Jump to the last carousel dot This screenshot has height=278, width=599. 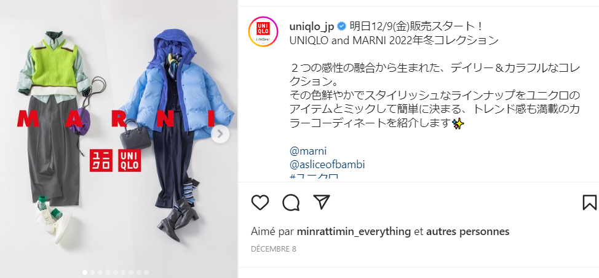click(x=146, y=272)
